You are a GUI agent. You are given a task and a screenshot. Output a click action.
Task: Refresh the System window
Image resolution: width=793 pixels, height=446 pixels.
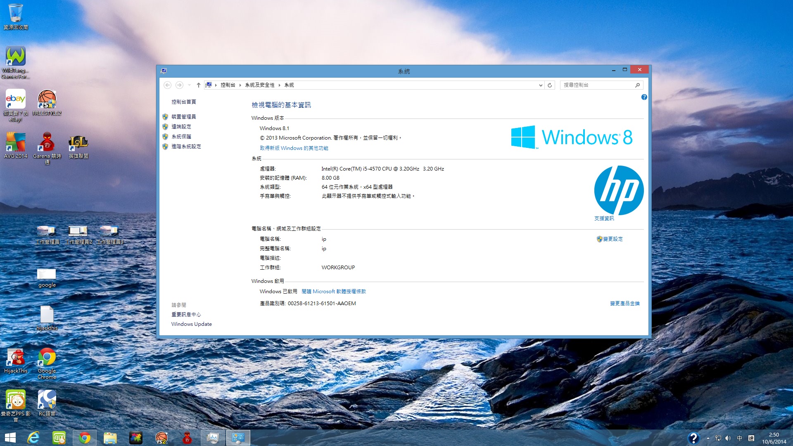550,85
